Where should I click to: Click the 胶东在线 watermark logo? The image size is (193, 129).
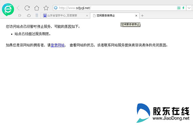pos(163,113)
